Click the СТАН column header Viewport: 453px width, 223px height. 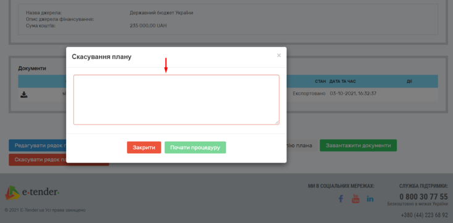320,81
